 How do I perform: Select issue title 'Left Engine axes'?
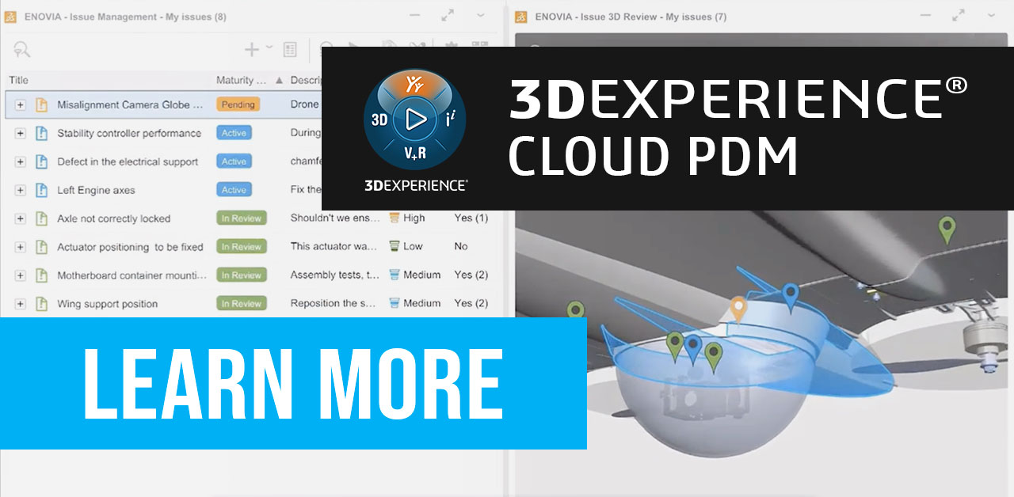coord(96,190)
